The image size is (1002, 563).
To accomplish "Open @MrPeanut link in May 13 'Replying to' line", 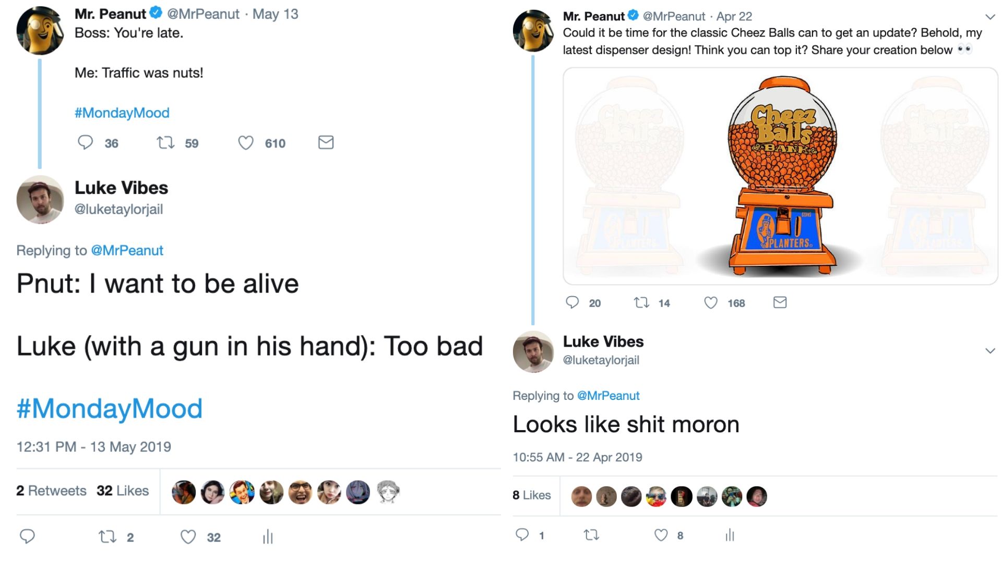I will point(127,250).
